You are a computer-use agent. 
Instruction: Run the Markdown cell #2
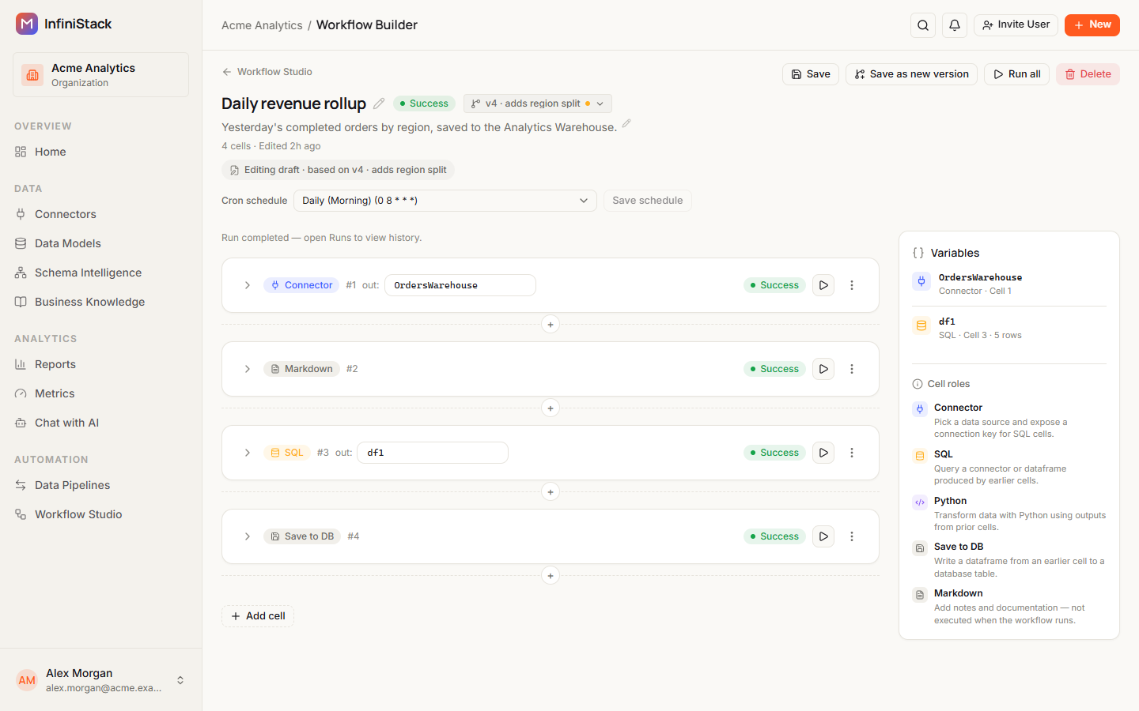point(823,369)
